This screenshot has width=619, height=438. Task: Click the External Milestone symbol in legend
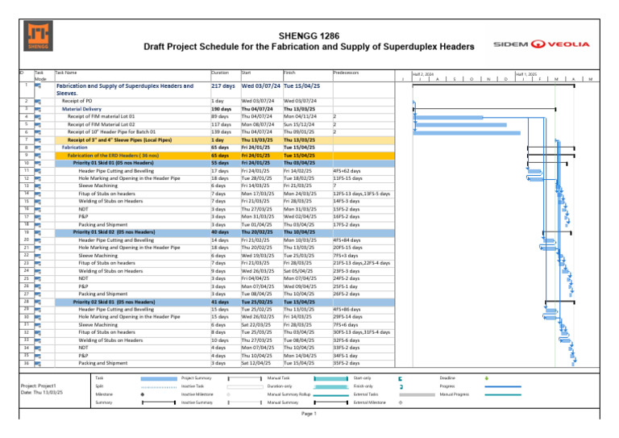(x=401, y=403)
